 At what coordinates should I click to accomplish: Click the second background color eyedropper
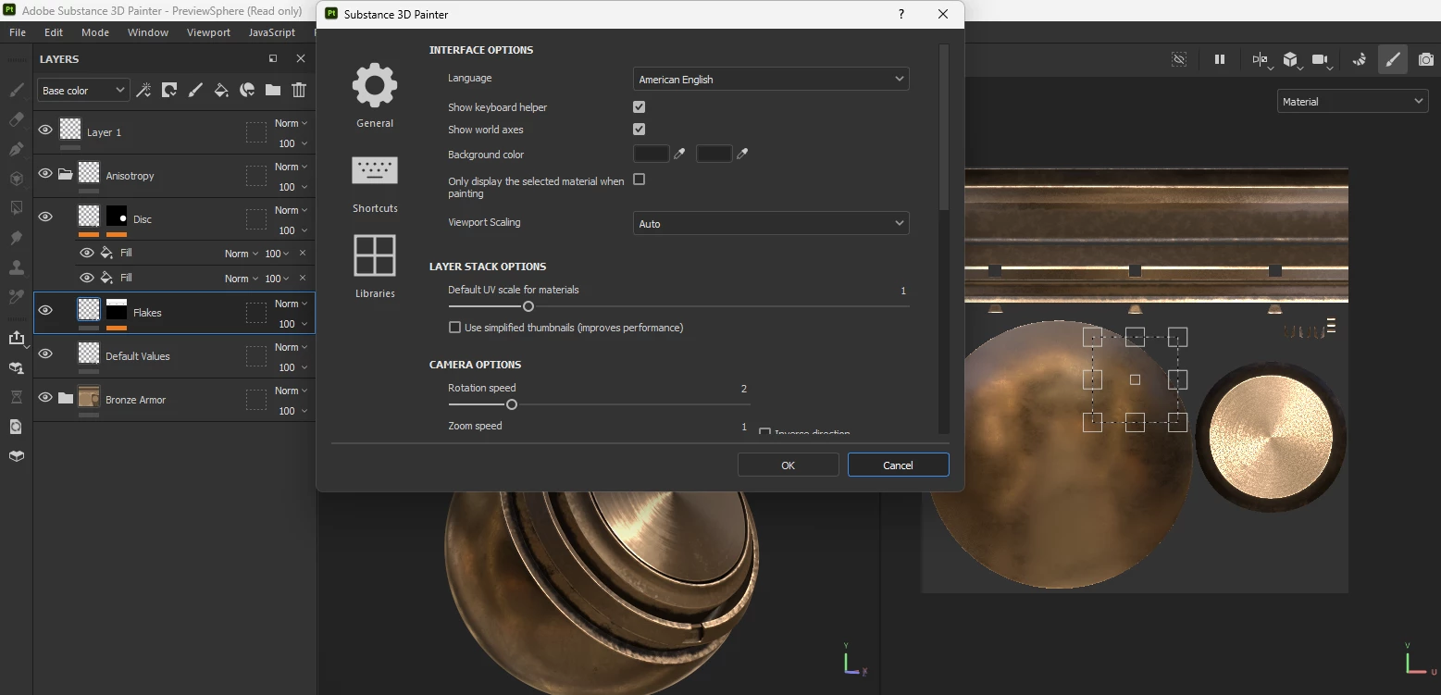[742, 154]
